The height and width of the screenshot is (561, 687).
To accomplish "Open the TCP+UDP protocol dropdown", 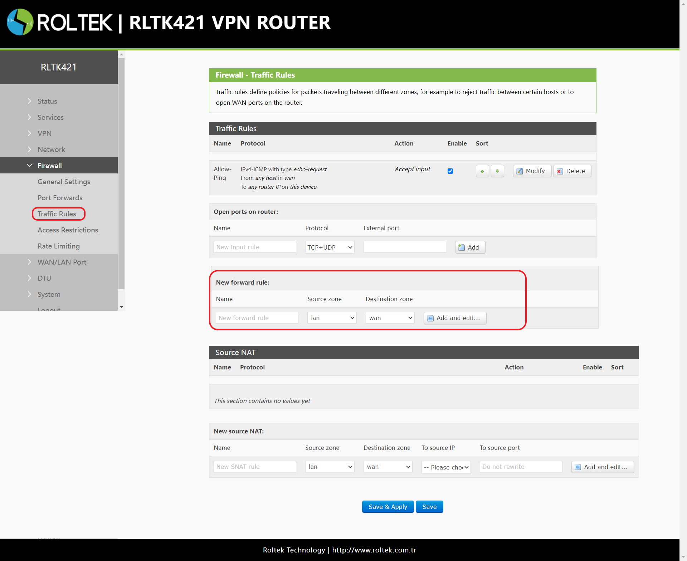I will click(x=329, y=247).
